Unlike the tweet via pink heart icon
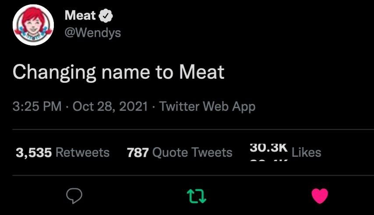374x215 pixels. (320, 196)
